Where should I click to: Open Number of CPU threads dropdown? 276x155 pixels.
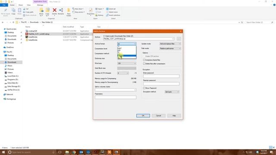(x=123, y=73)
